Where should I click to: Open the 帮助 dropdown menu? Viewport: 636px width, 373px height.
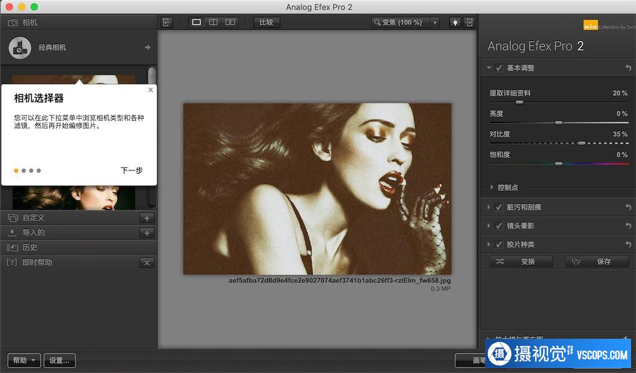(24, 360)
